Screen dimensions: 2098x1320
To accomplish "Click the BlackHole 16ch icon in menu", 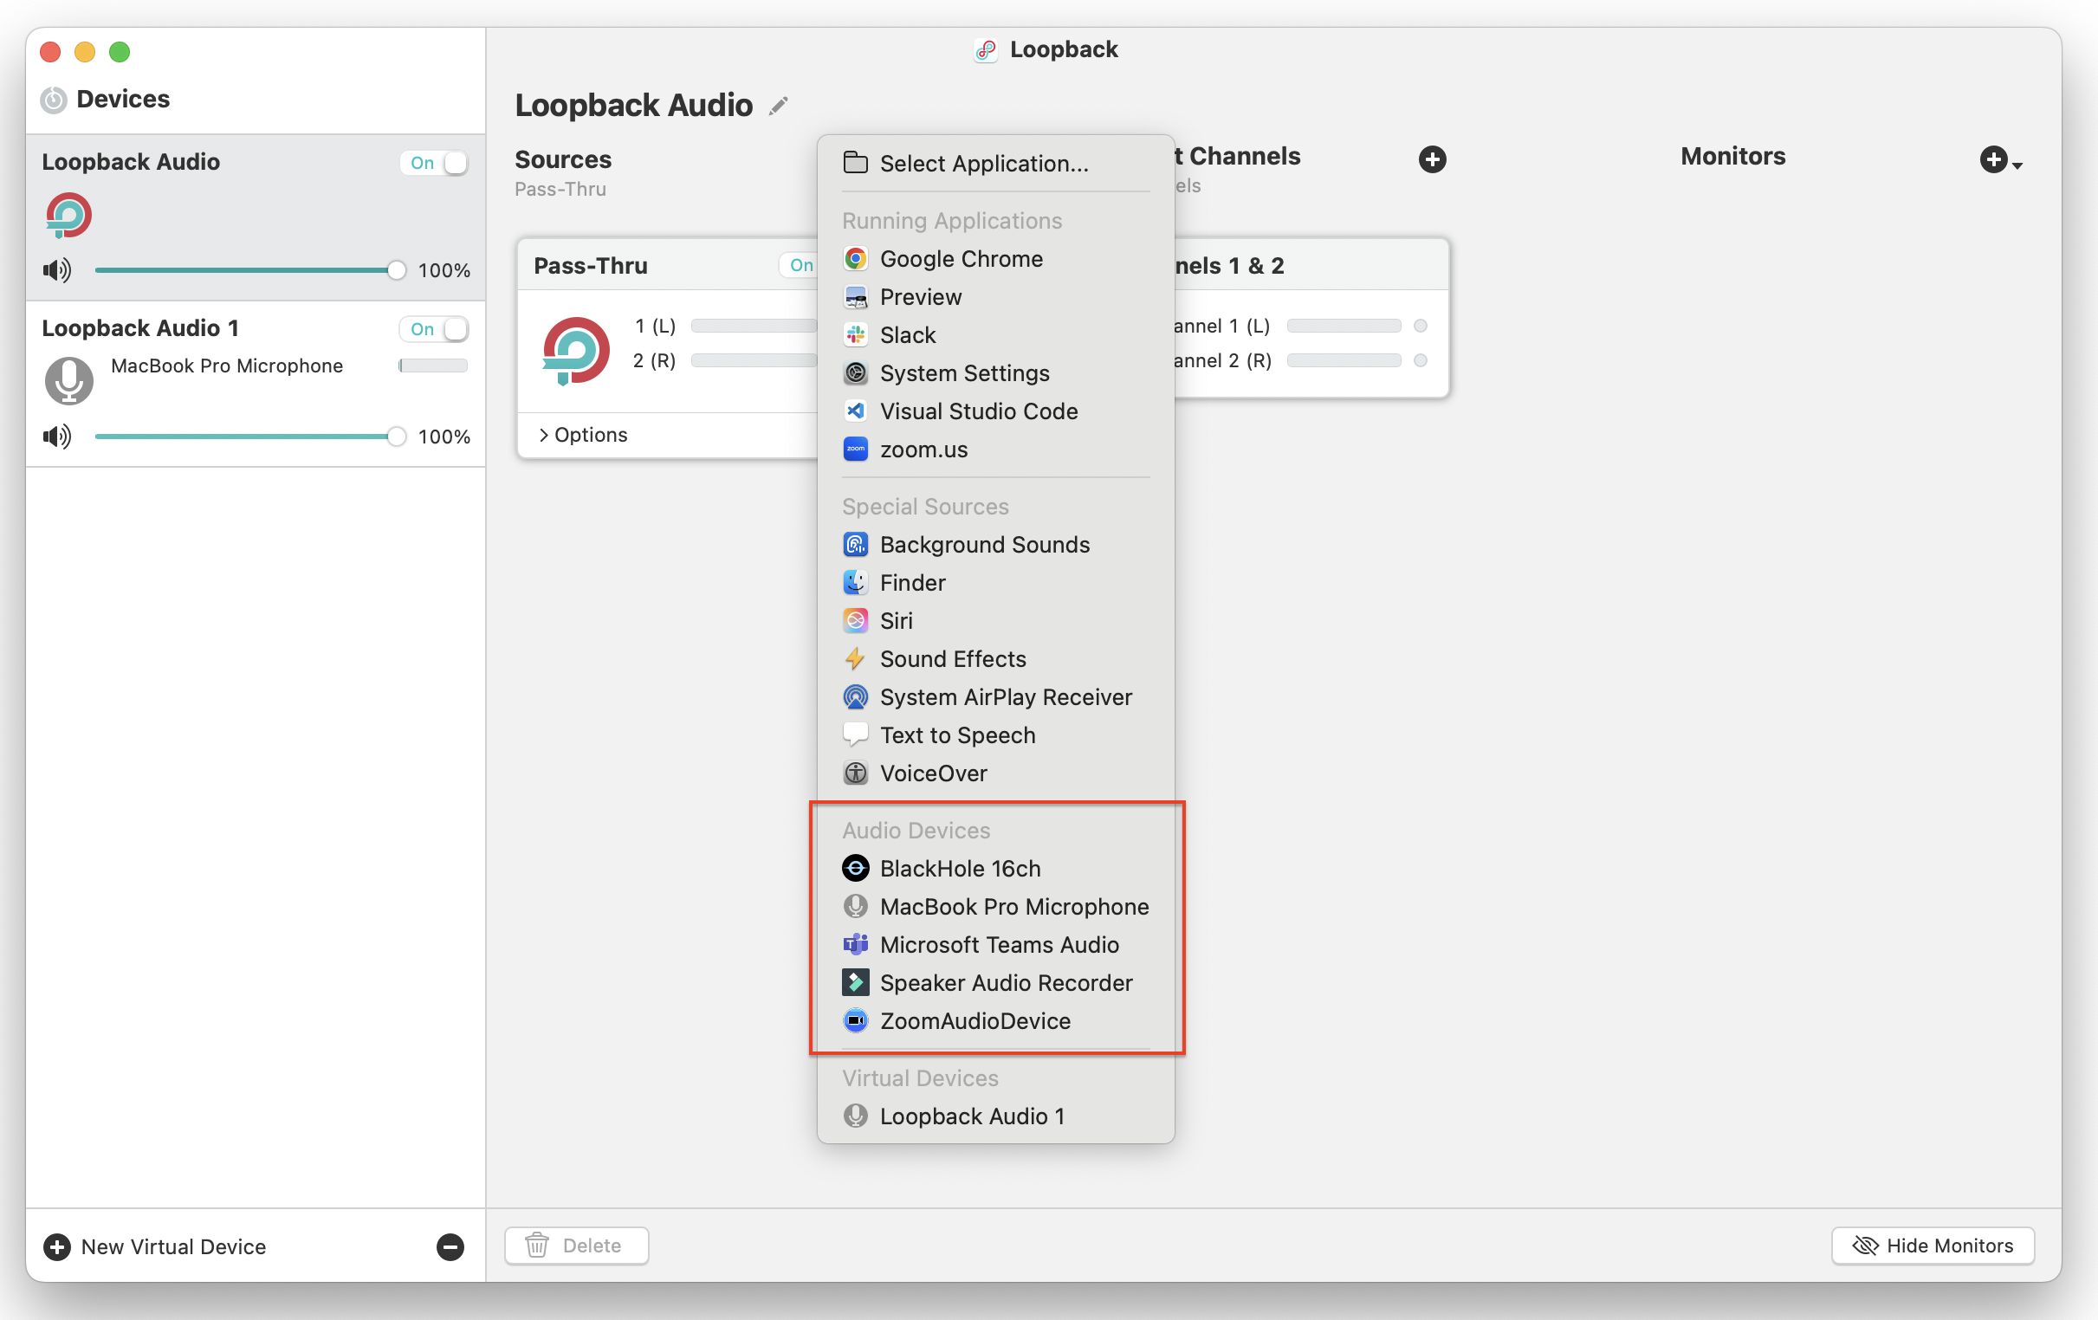I will pyautogui.click(x=855, y=868).
